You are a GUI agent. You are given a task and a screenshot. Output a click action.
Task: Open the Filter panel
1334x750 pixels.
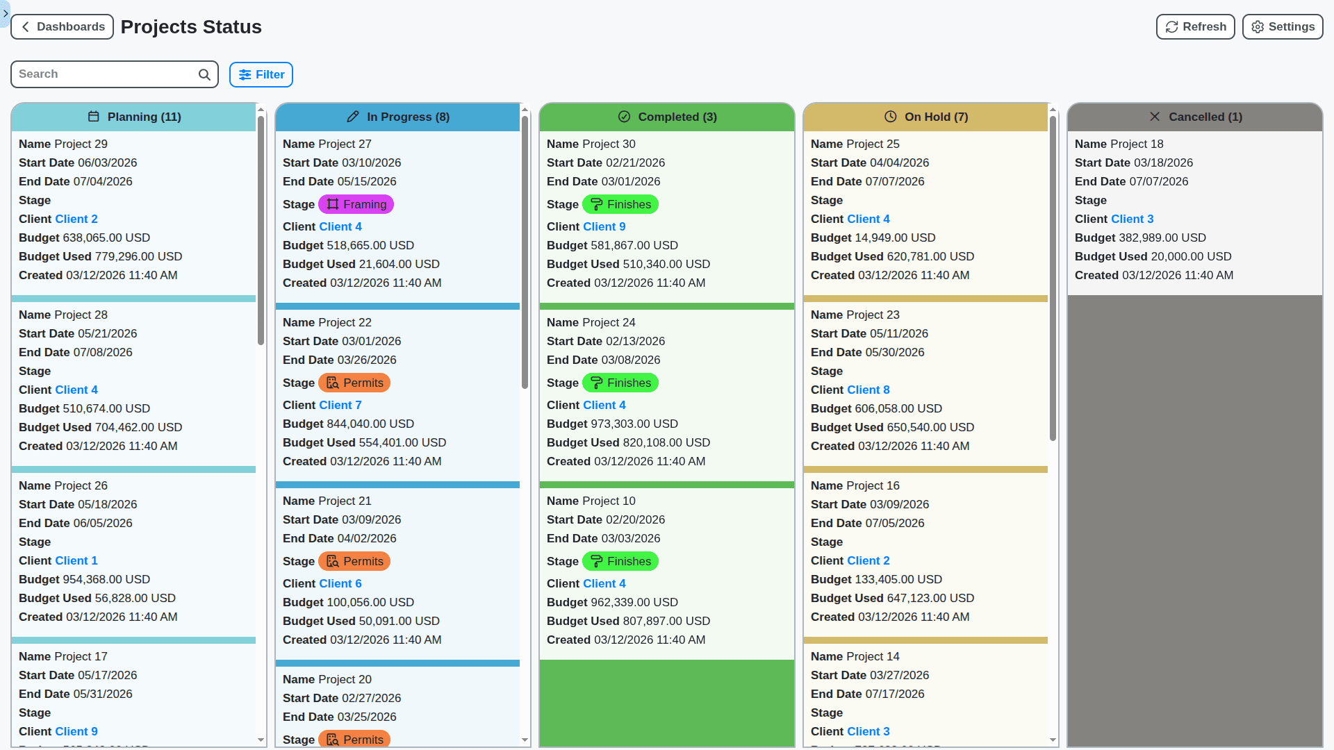261,74
